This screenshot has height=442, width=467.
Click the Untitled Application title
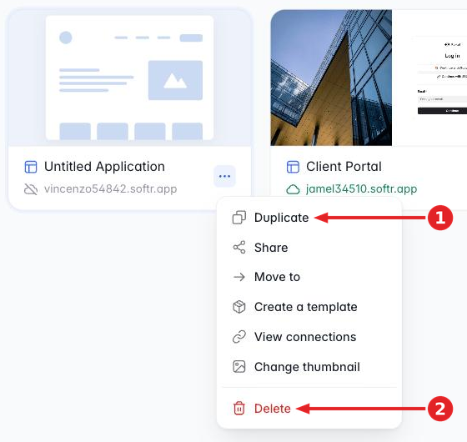click(x=104, y=167)
